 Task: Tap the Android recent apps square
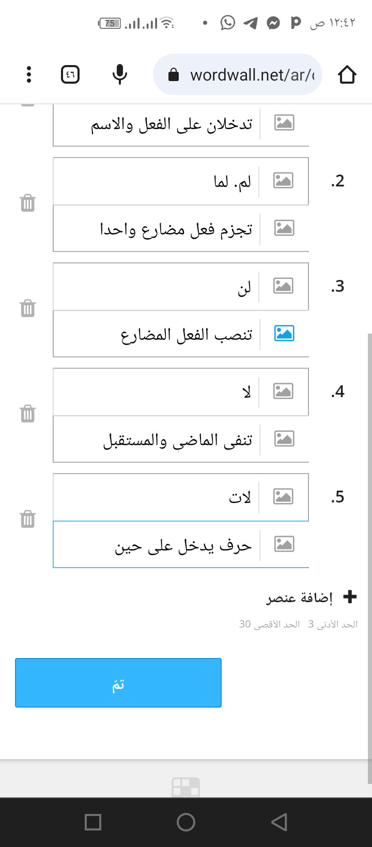(93, 822)
